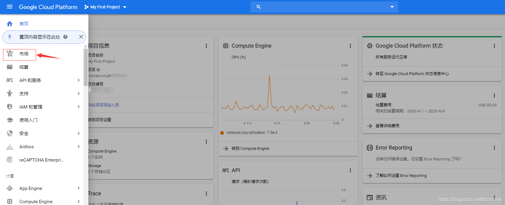Click 转到项目设置 link
This screenshot has height=205, width=505.
(100, 120)
